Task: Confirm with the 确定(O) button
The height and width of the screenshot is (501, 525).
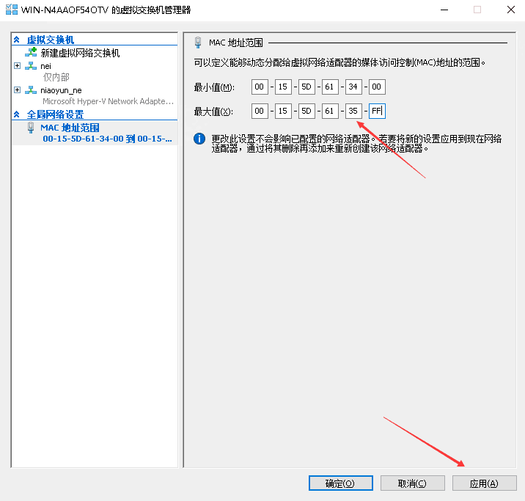Action: pos(340,483)
